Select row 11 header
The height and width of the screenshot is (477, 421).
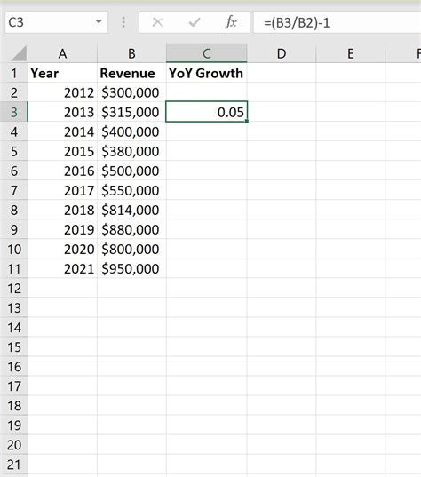(14, 268)
